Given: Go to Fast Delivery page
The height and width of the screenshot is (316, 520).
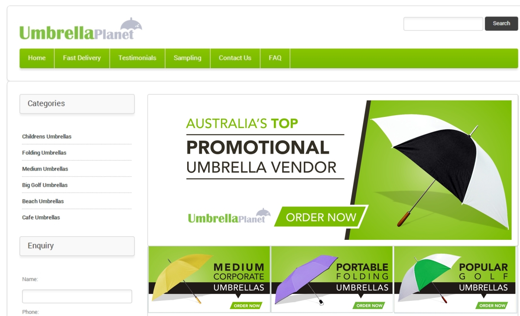Looking at the screenshot, I should [x=82, y=58].
